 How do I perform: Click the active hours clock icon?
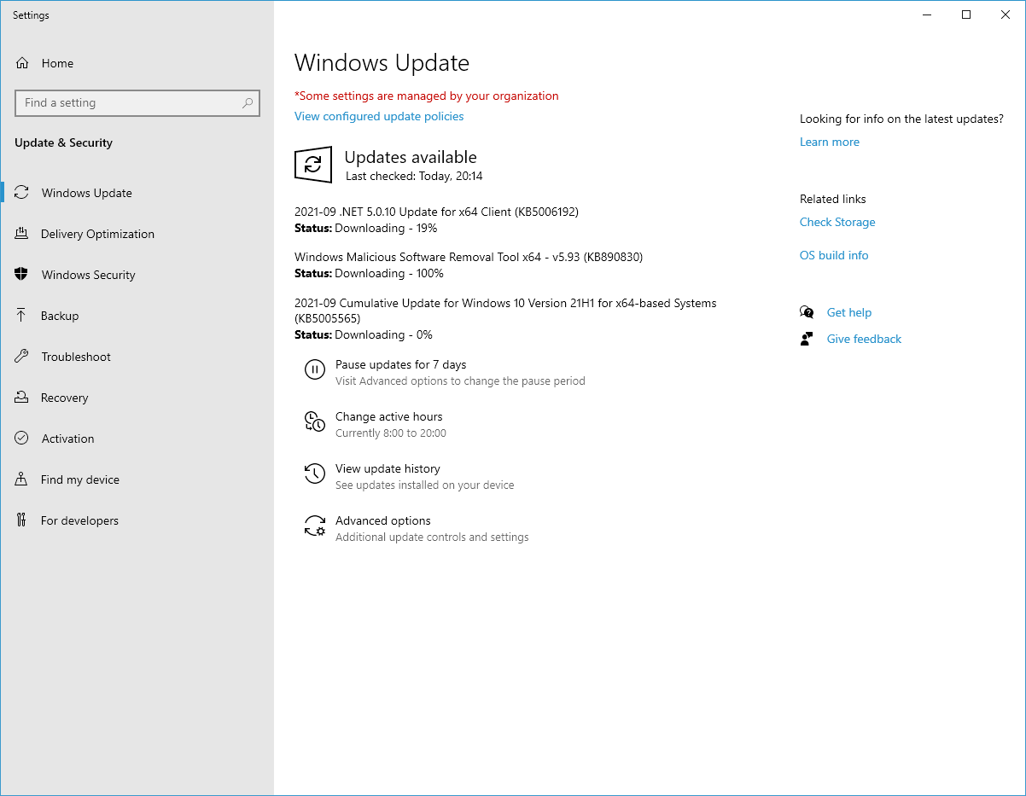click(x=315, y=421)
